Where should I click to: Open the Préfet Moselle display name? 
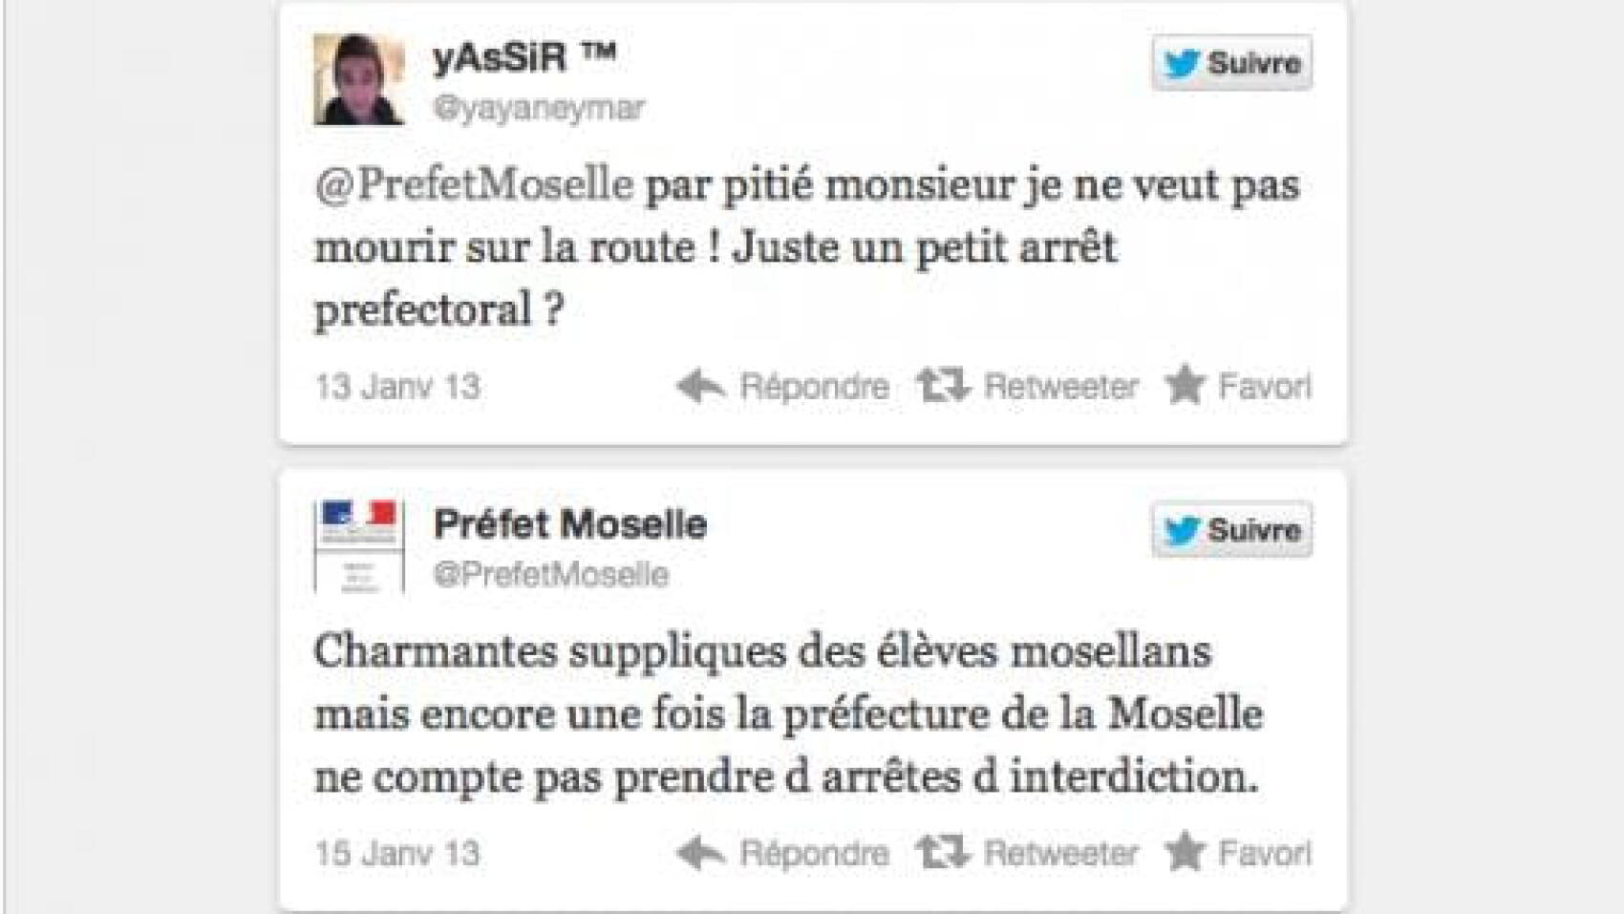click(570, 524)
